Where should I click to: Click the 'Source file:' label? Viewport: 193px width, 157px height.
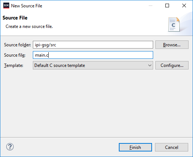[15, 55]
